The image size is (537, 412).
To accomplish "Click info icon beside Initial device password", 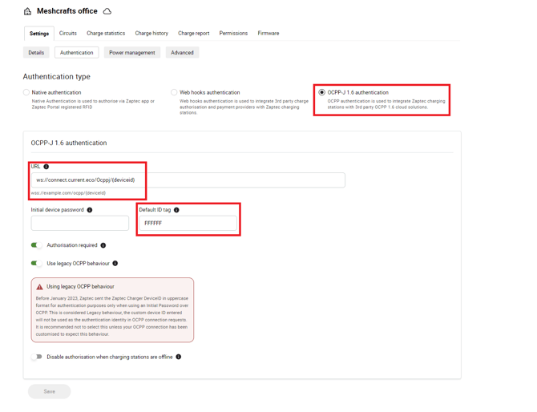I will [x=90, y=210].
